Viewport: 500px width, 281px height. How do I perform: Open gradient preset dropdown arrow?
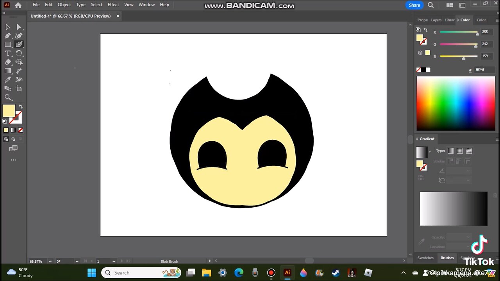430,152
